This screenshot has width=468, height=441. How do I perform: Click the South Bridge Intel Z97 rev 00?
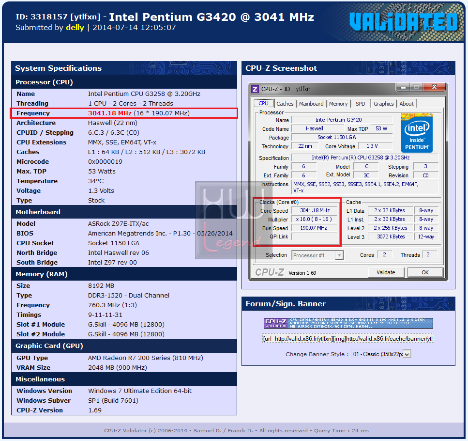coord(112,263)
